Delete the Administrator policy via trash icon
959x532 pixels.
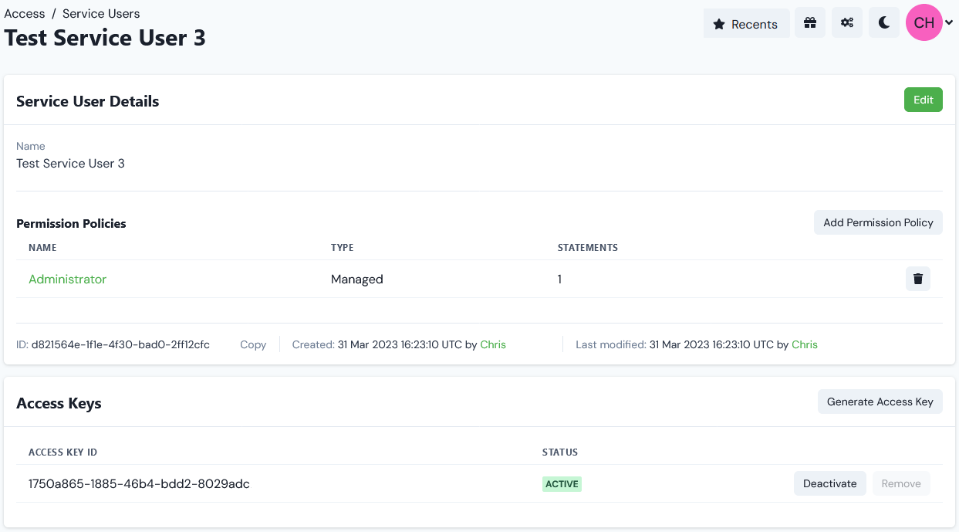(917, 279)
